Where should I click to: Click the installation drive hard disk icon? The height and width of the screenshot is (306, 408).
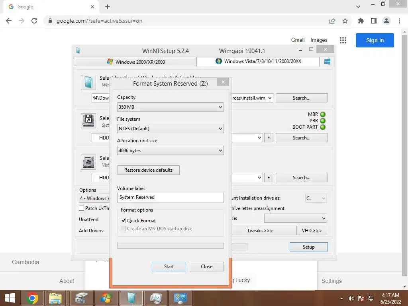pyautogui.click(x=88, y=162)
